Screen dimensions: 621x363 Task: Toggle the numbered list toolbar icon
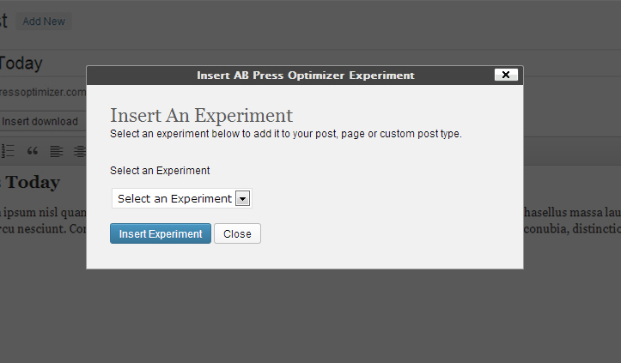coord(8,151)
